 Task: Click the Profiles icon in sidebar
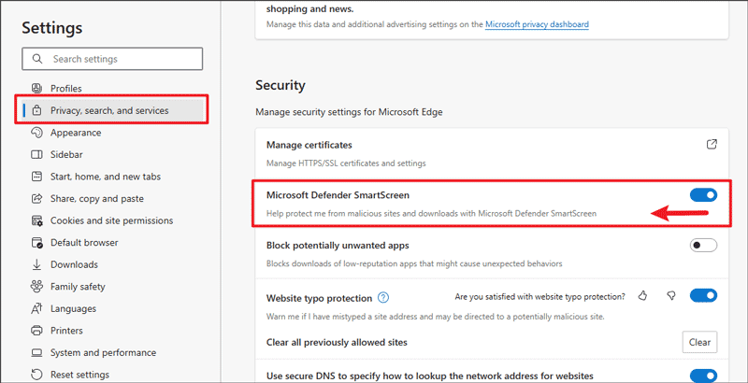(x=36, y=89)
